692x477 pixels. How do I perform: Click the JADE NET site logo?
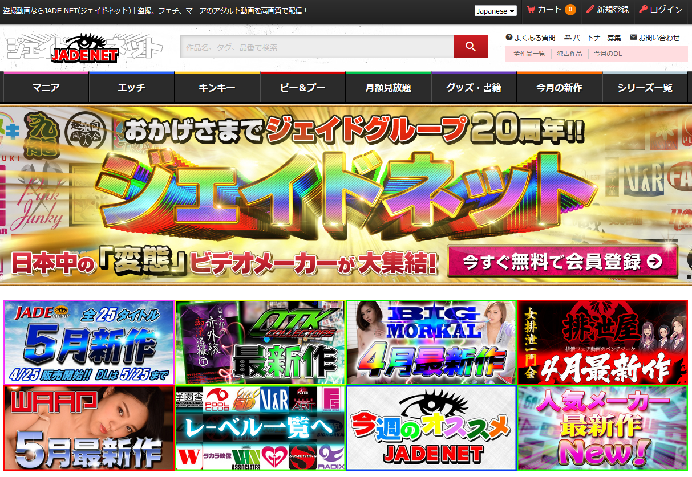point(84,48)
